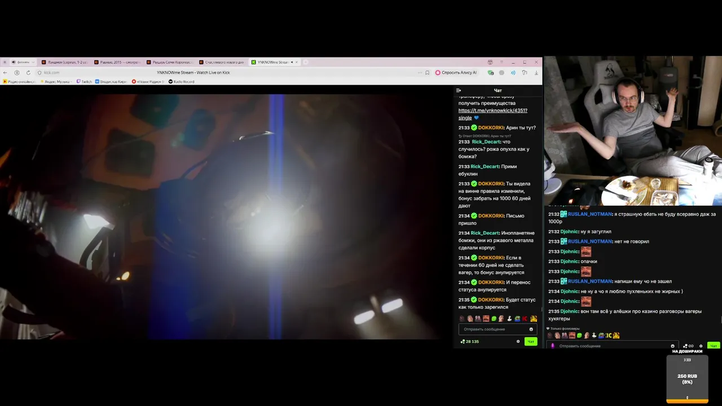Open browser sound extension icon

[513, 73]
